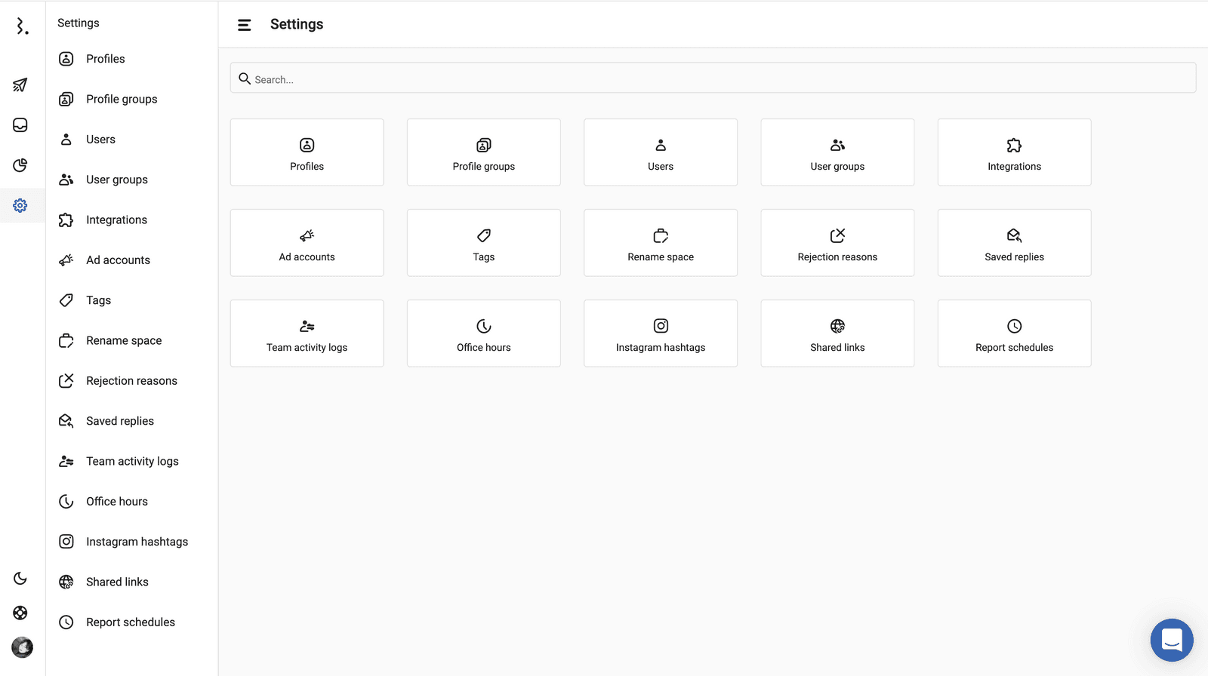
Task: Open the Instagram hashtags card
Action: (x=660, y=333)
